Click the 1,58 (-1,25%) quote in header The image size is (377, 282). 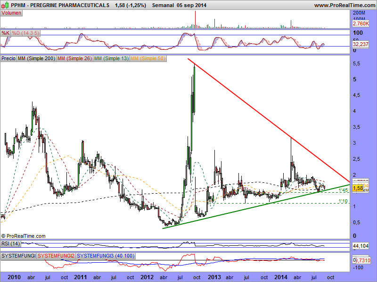(131, 5)
